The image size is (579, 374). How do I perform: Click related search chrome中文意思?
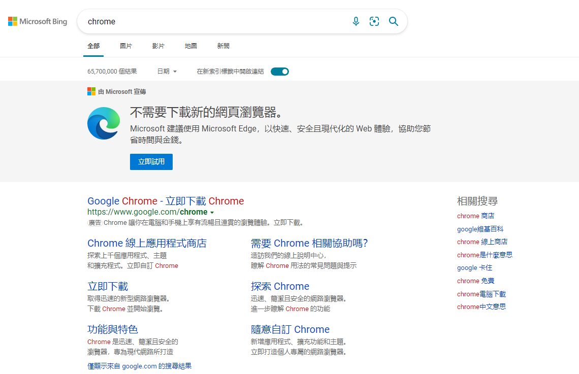(481, 307)
